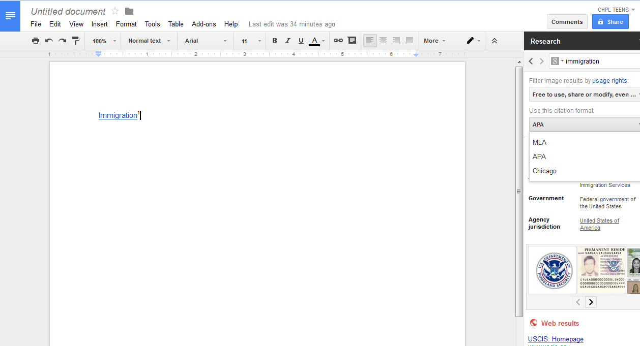Go forward in Research pane
This screenshot has width=640, height=346.
pos(542,61)
